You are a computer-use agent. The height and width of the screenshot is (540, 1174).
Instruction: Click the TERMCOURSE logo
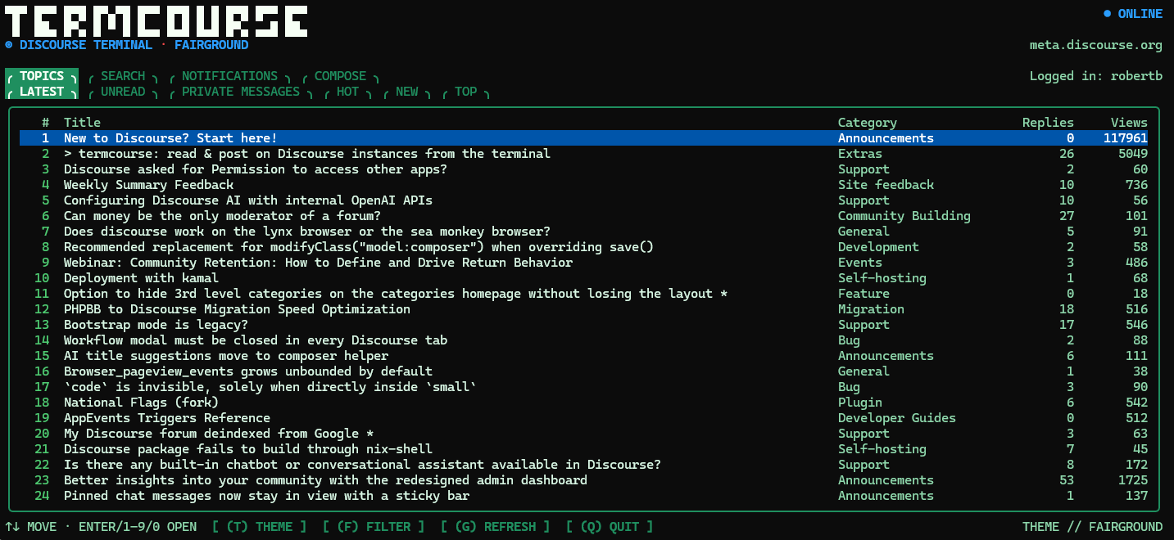(x=156, y=20)
